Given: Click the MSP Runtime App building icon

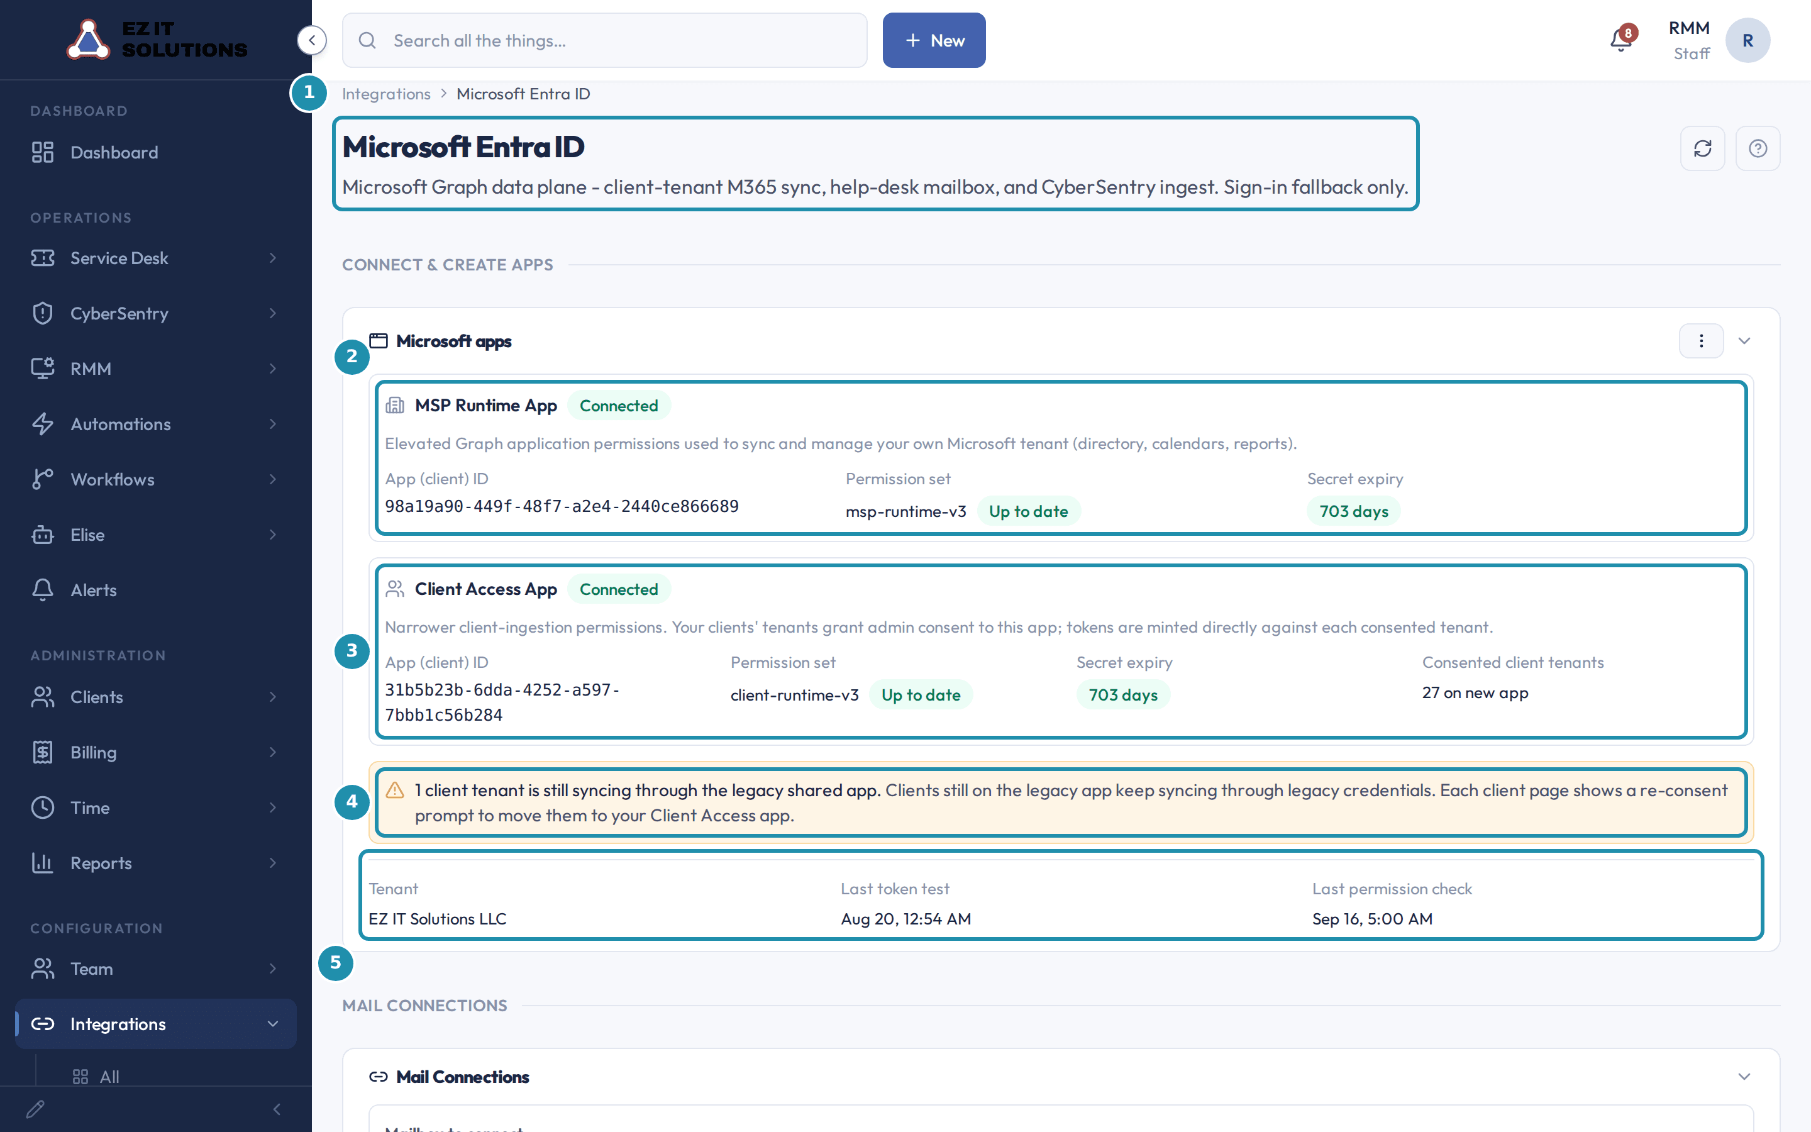Looking at the screenshot, I should pyautogui.click(x=395, y=405).
